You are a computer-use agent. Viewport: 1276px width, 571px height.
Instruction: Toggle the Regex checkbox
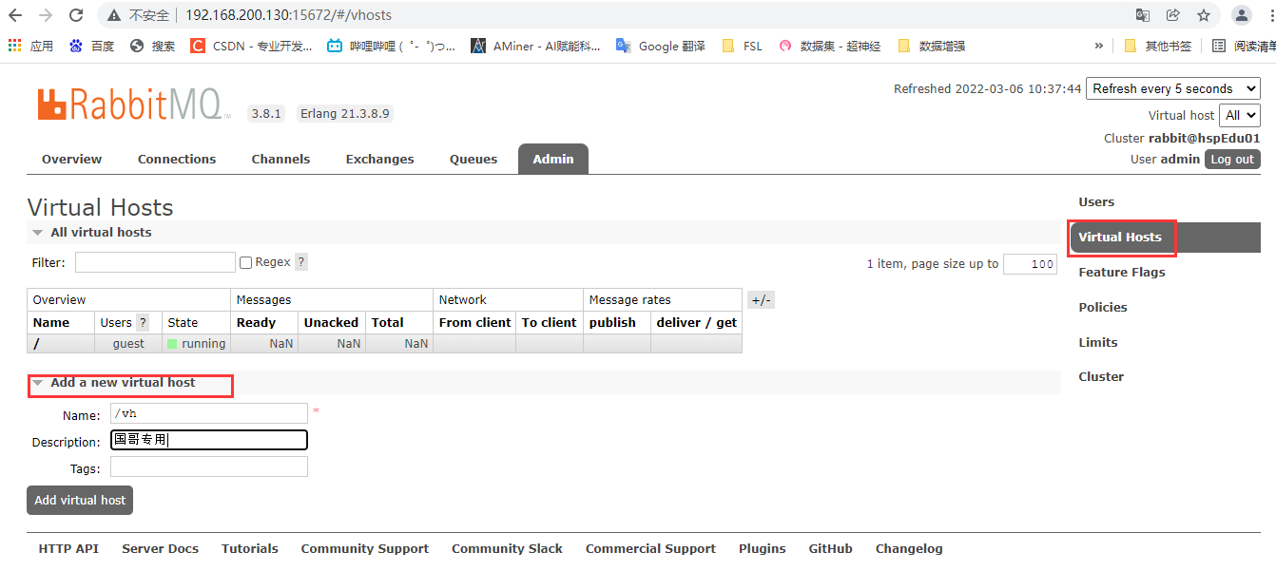245,262
